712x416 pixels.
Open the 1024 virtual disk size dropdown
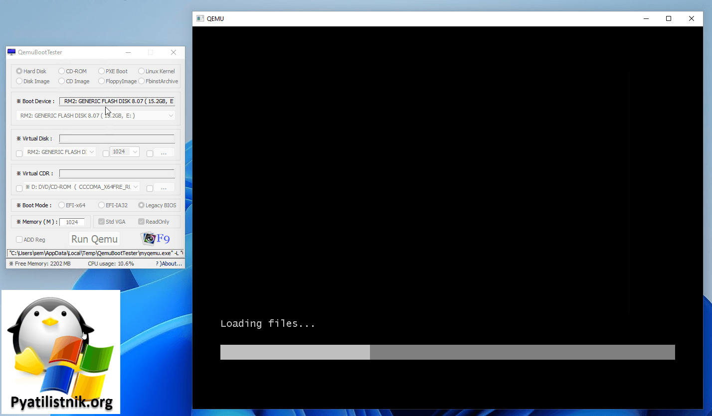(x=135, y=152)
